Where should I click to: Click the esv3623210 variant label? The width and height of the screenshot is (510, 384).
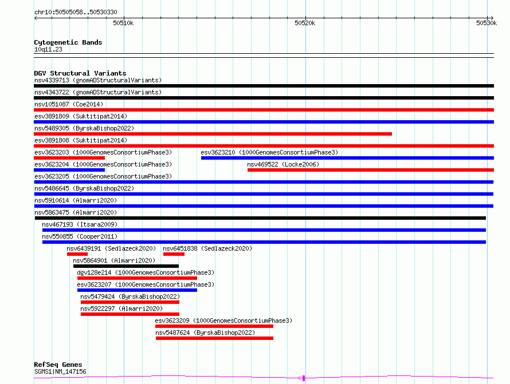pyautogui.click(x=269, y=152)
